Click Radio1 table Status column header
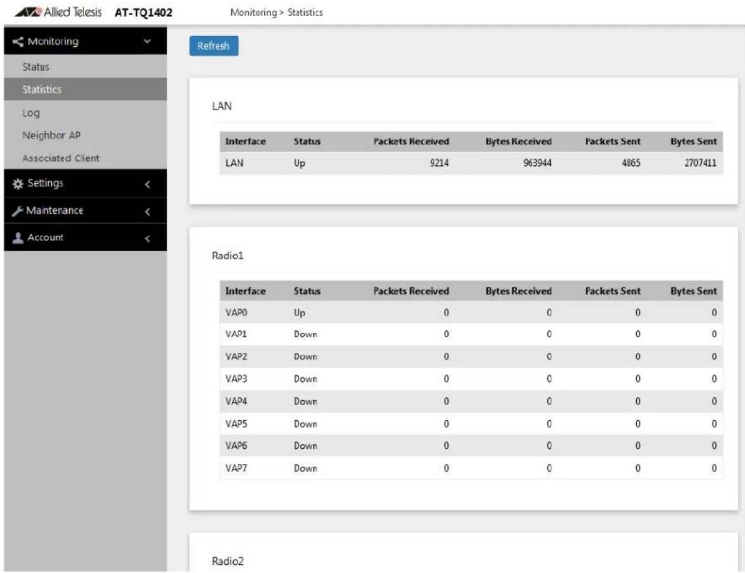Screen dimensions: 745x573 (307, 291)
